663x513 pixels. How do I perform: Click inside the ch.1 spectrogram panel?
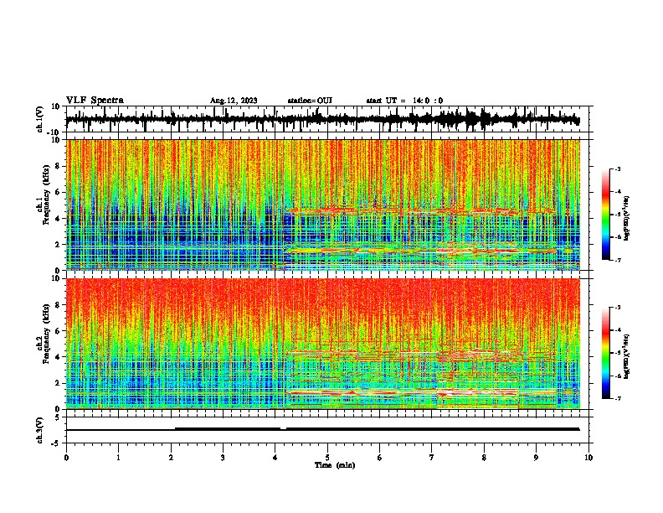click(x=323, y=205)
